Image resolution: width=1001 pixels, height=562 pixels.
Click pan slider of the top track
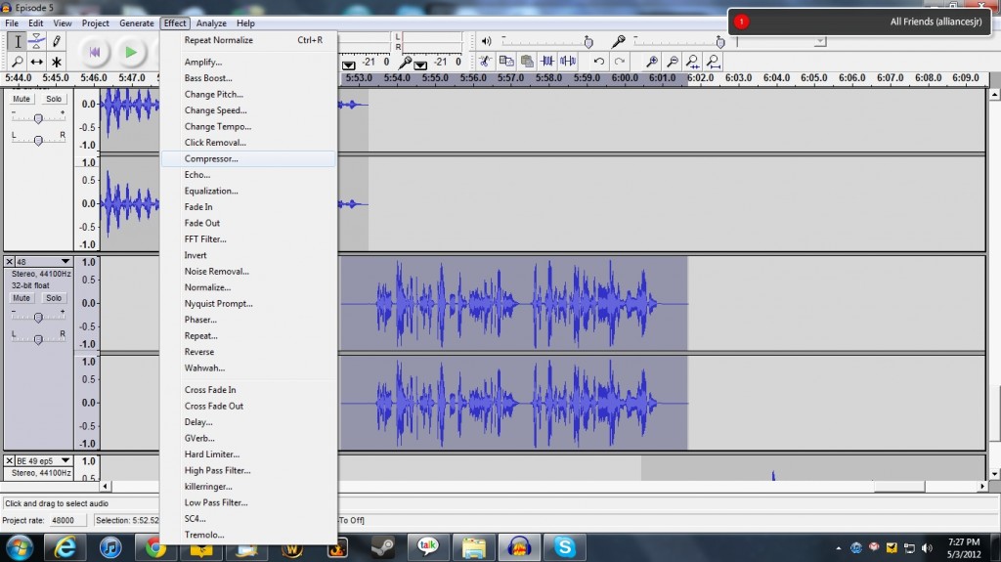click(x=38, y=140)
